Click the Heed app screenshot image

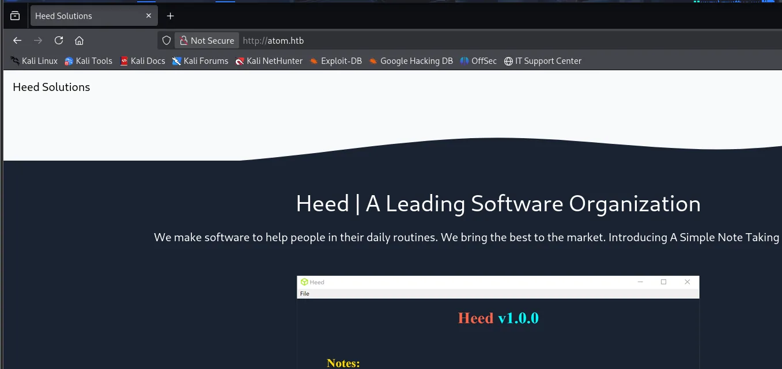click(x=498, y=322)
